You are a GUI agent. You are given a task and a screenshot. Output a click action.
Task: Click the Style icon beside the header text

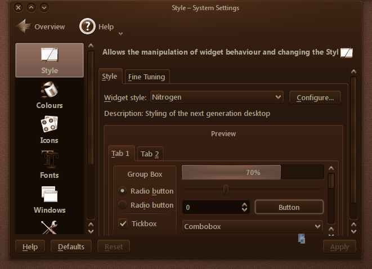tap(346, 52)
